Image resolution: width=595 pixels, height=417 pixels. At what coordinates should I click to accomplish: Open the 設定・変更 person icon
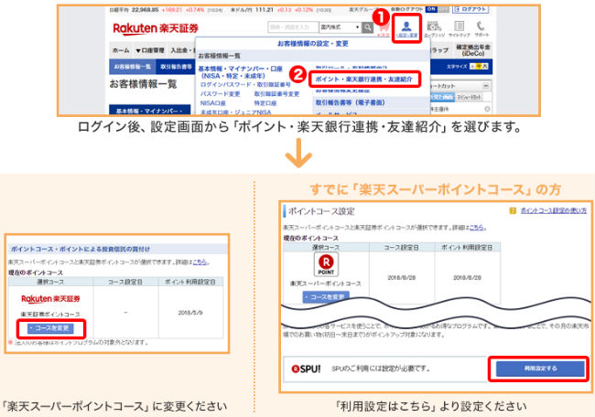tap(406, 28)
